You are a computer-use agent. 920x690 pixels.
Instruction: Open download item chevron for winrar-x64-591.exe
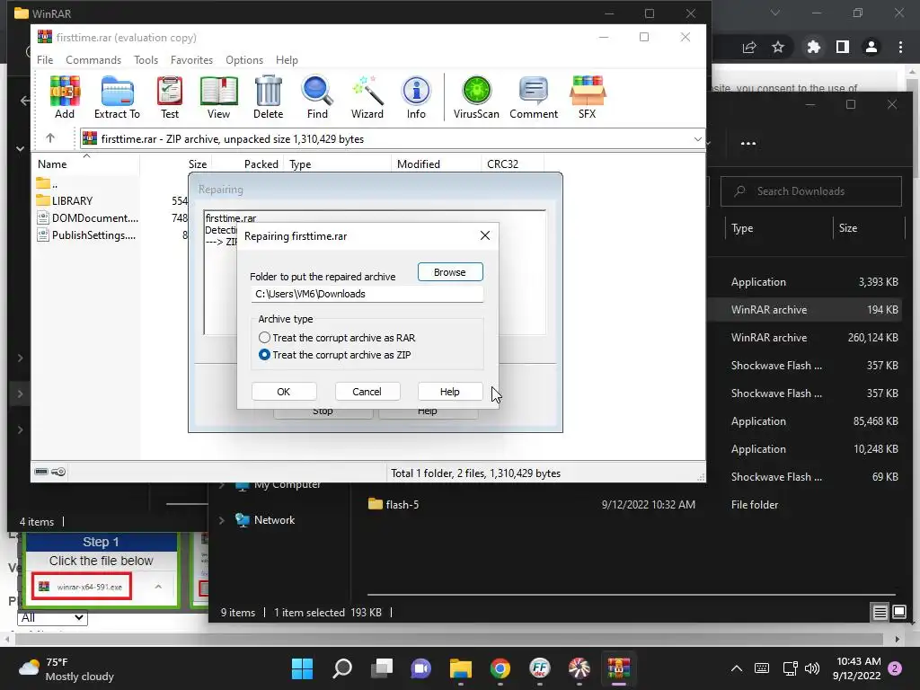pyautogui.click(x=158, y=587)
